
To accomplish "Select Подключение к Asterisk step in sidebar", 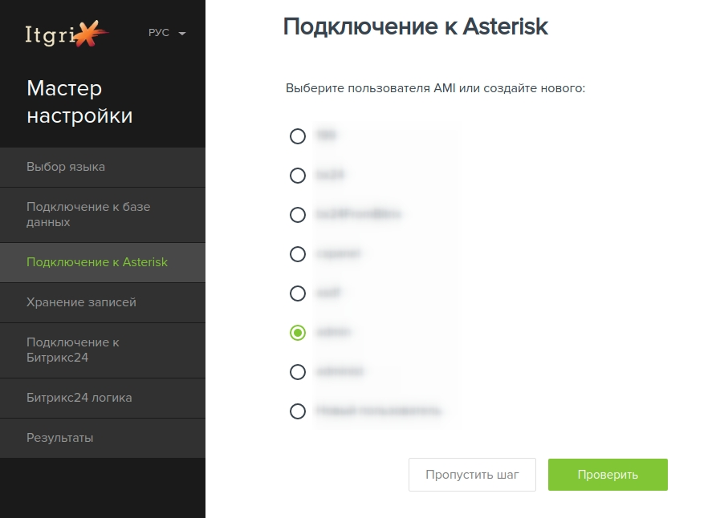I will point(102,262).
